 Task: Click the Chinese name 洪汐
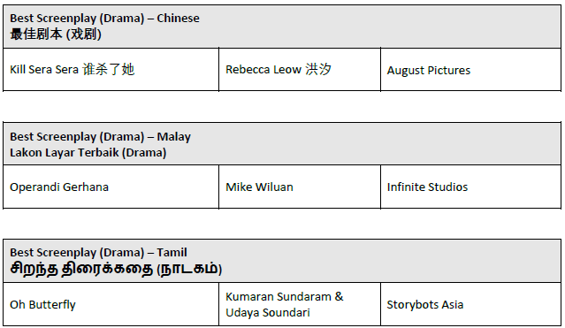point(318,69)
